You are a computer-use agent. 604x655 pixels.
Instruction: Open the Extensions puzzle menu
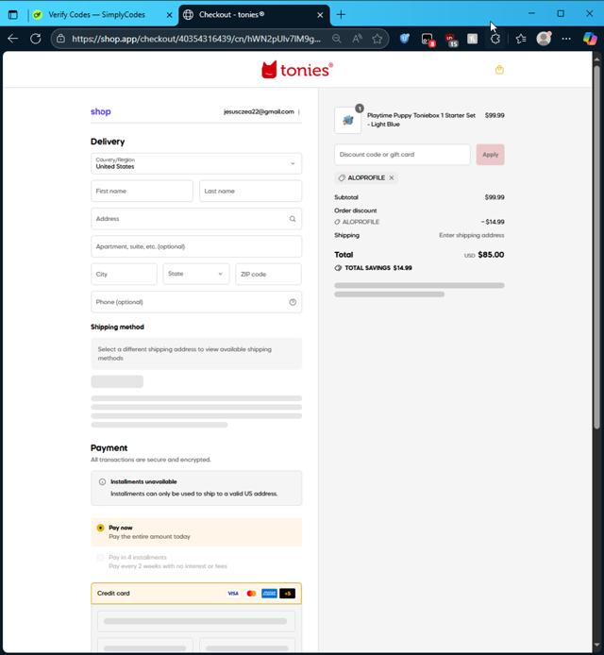pyautogui.click(x=495, y=39)
